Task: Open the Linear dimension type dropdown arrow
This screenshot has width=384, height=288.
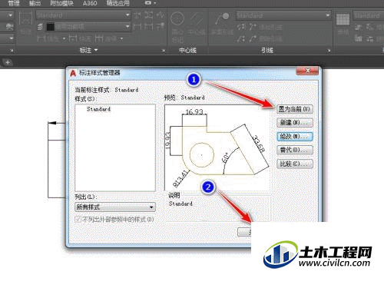Action: point(65,39)
